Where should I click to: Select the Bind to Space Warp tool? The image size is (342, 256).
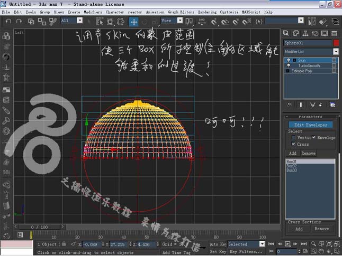click(x=53, y=21)
